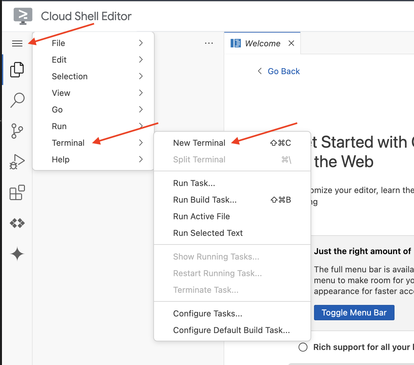Open the Explorer files icon in sidebar
This screenshot has width=414, height=365.
pos(17,70)
